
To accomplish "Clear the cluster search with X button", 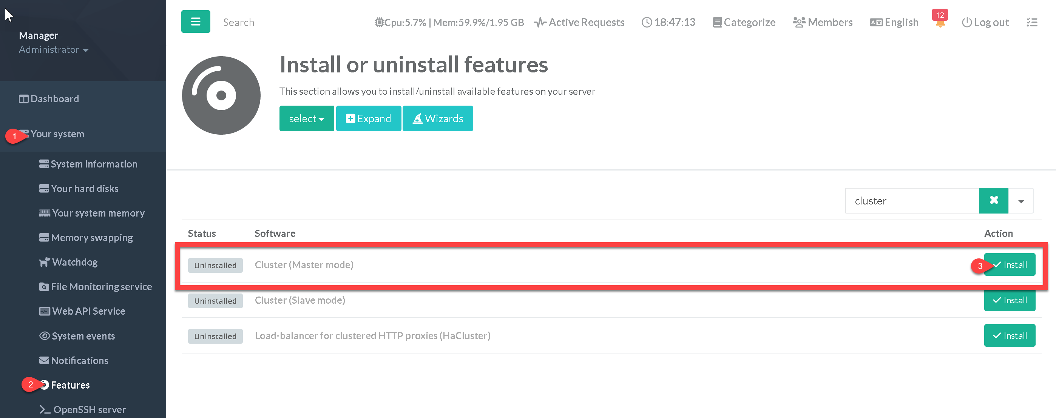I will (x=993, y=201).
